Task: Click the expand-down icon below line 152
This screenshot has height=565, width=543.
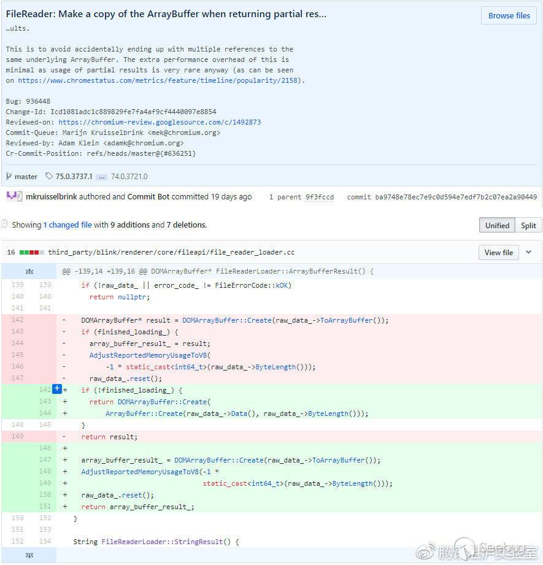Action: (28, 555)
